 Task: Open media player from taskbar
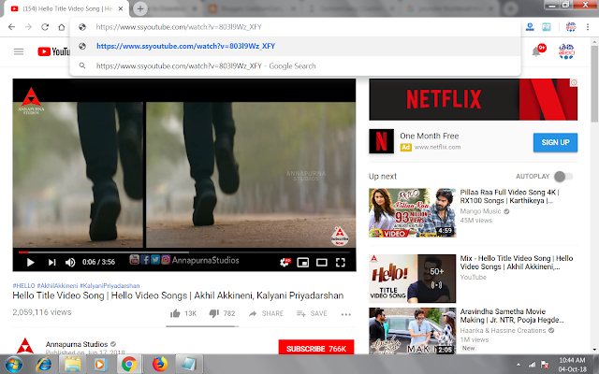100,364
